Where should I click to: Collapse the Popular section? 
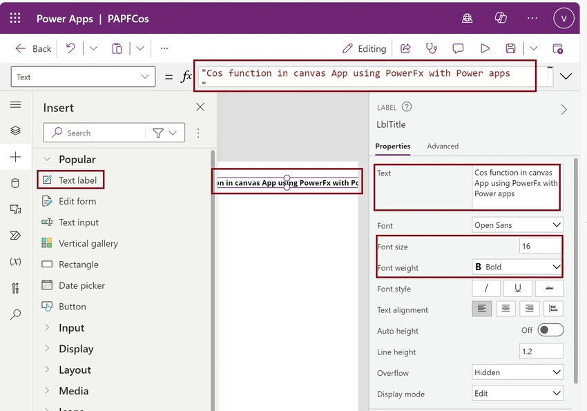[47, 159]
